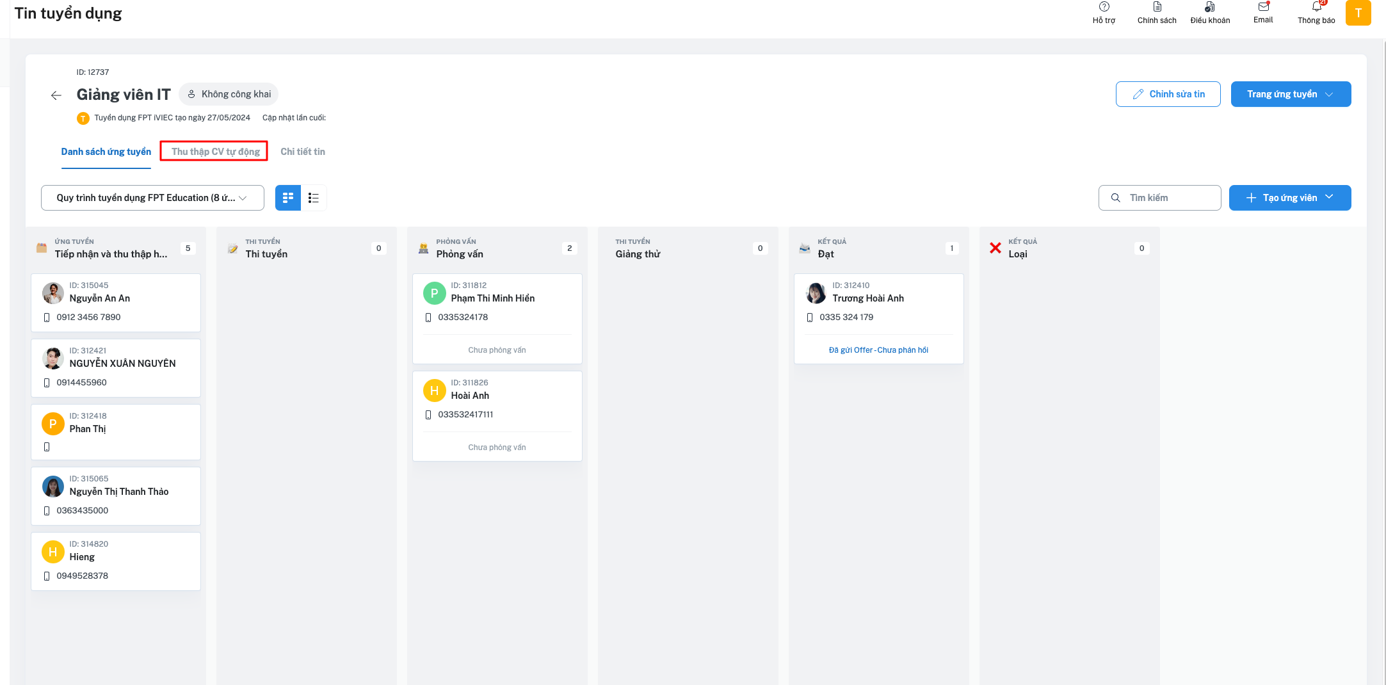Expand Quy trình tuyển dụng FPT Education dropdown
The height and width of the screenshot is (685, 1386).
pyautogui.click(x=152, y=198)
